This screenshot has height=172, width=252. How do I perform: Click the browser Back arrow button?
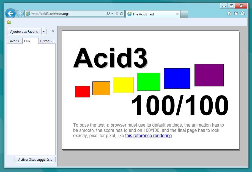pyautogui.click(x=10, y=13)
